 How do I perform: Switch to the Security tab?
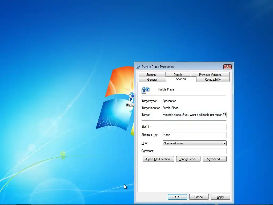click(x=151, y=75)
